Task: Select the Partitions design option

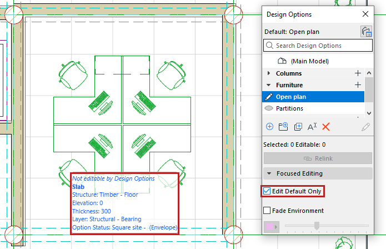Action: (x=313, y=108)
